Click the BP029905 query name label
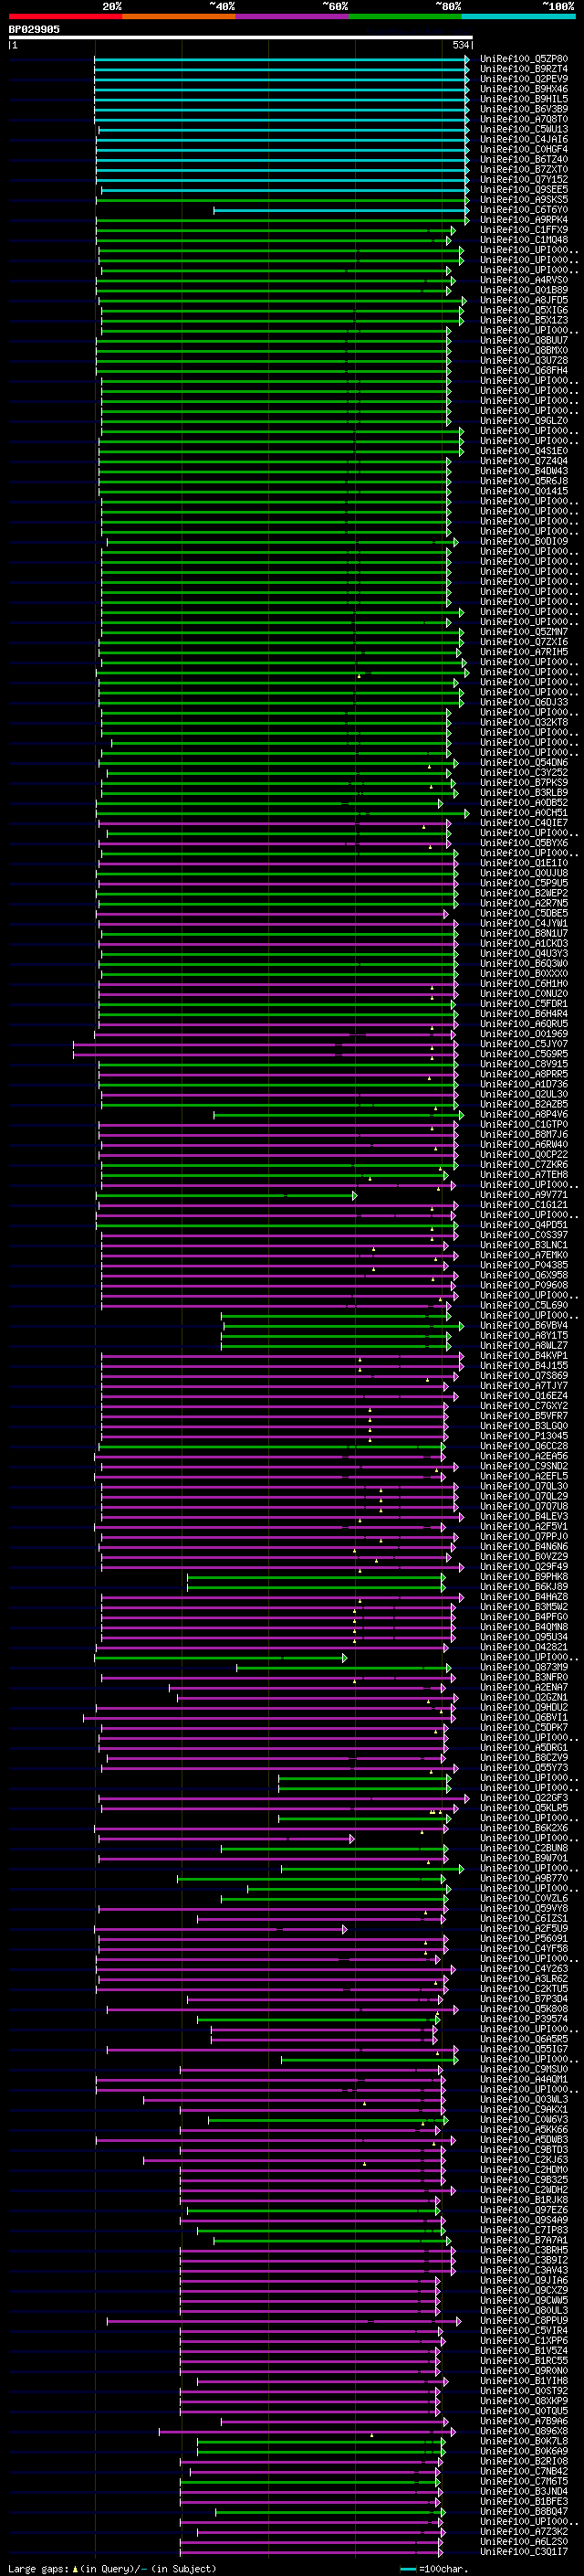Image resolution: width=584 pixels, height=2576 pixels. (34, 29)
